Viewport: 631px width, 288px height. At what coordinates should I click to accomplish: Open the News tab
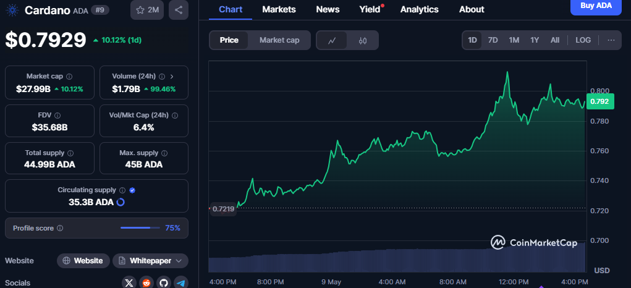(328, 9)
